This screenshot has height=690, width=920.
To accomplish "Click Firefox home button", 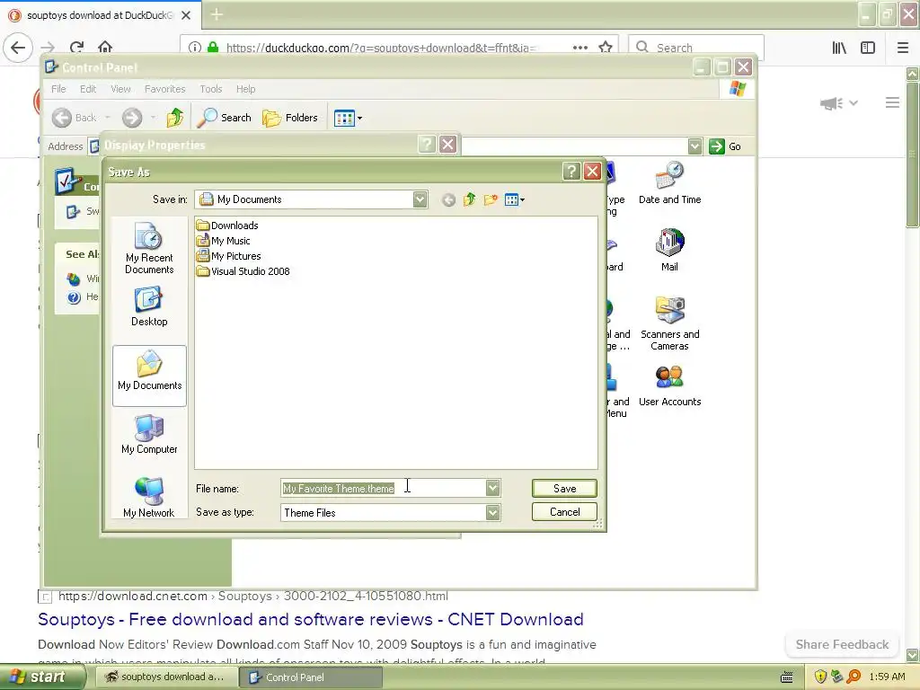I will (x=105, y=48).
